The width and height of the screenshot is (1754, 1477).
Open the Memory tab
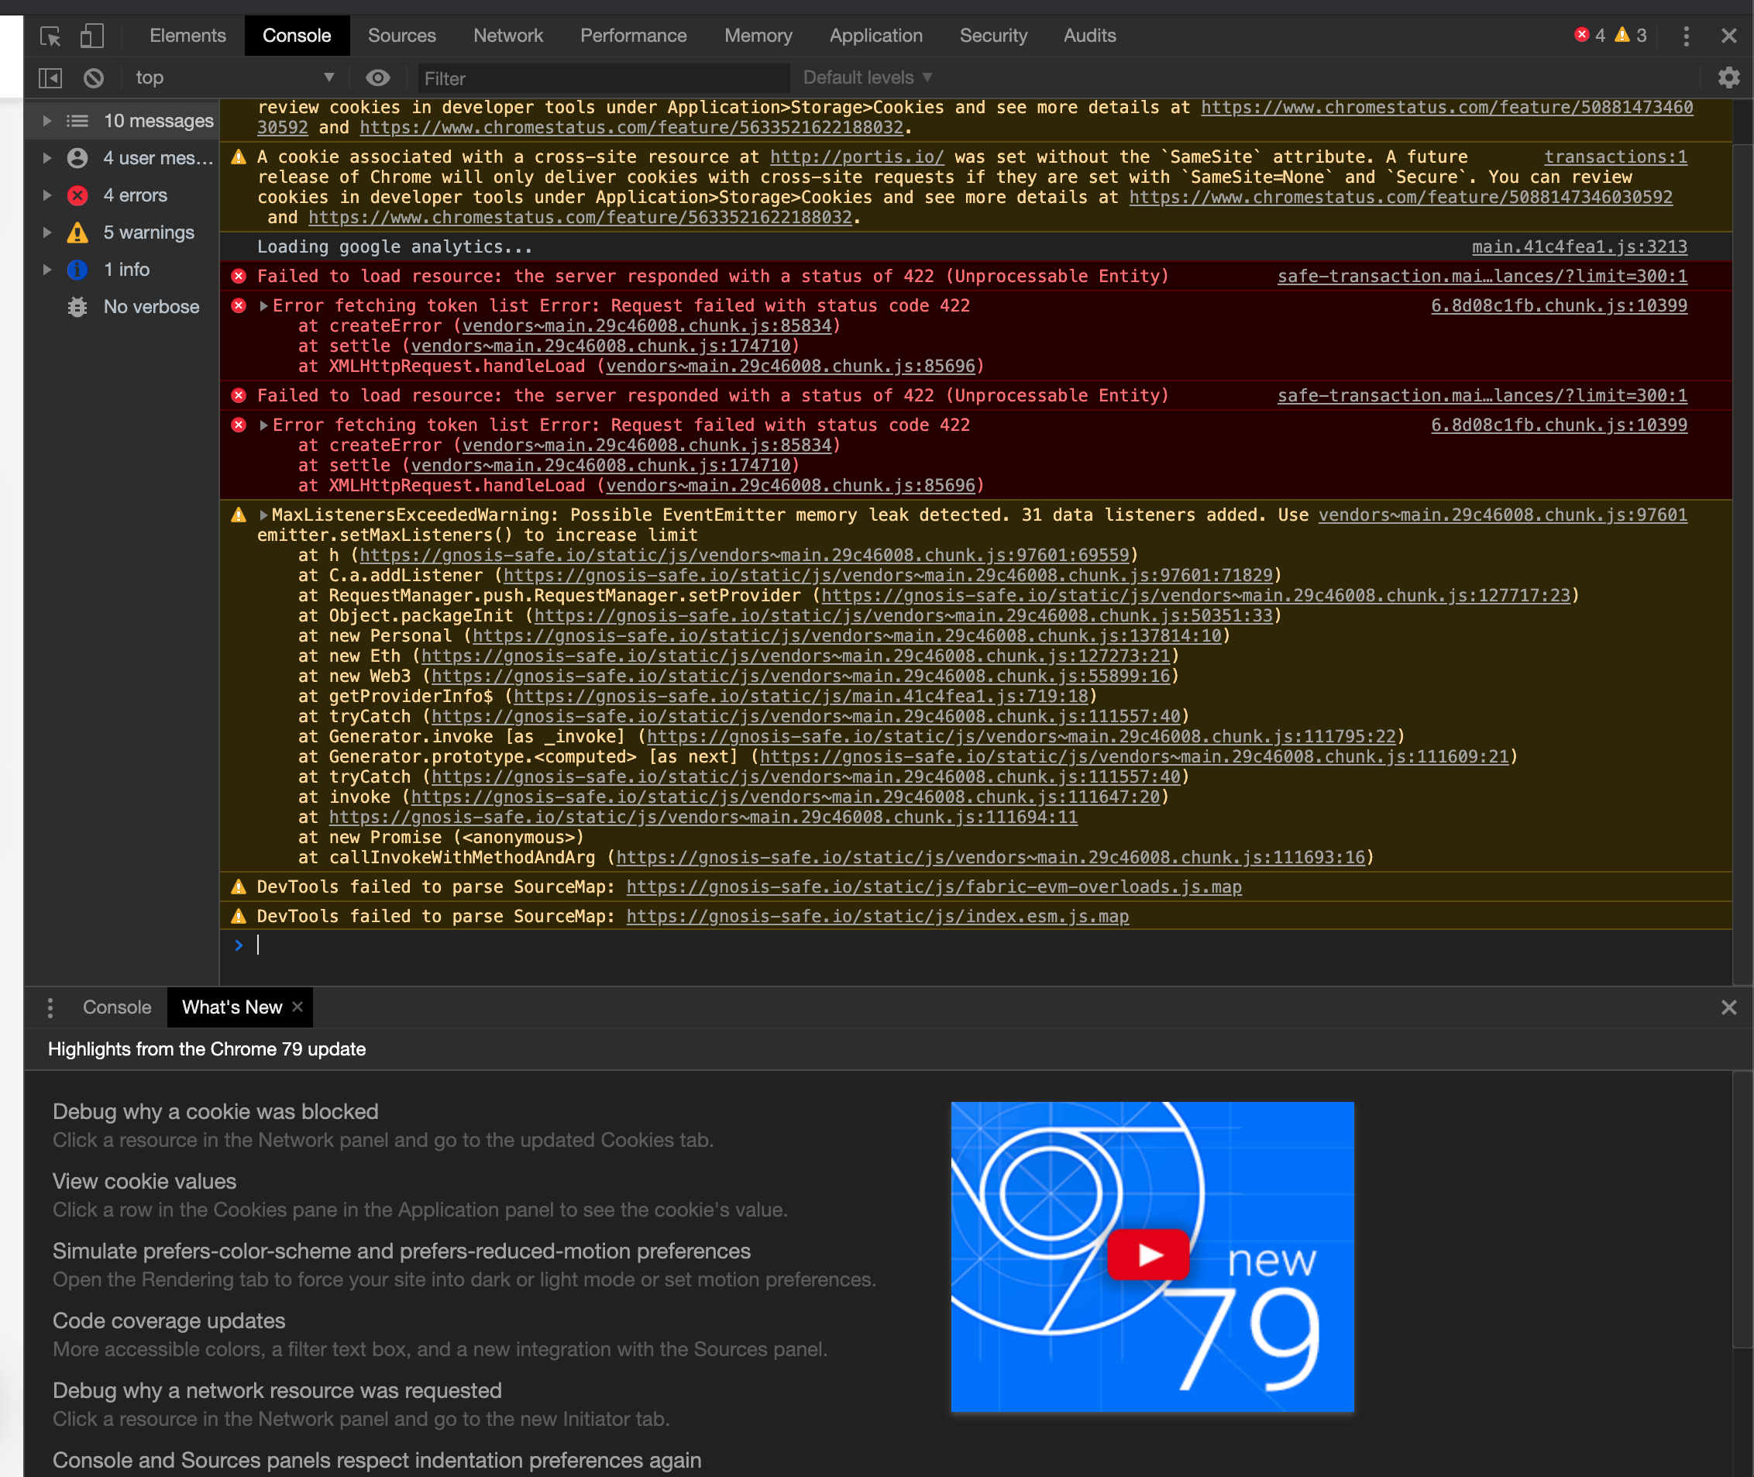[758, 36]
